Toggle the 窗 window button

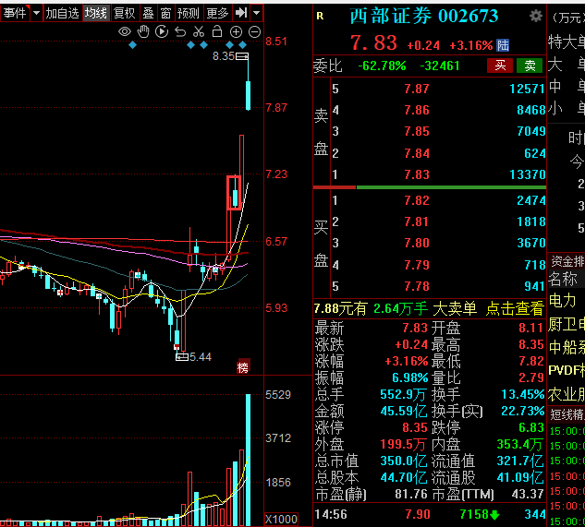tap(165, 13)
